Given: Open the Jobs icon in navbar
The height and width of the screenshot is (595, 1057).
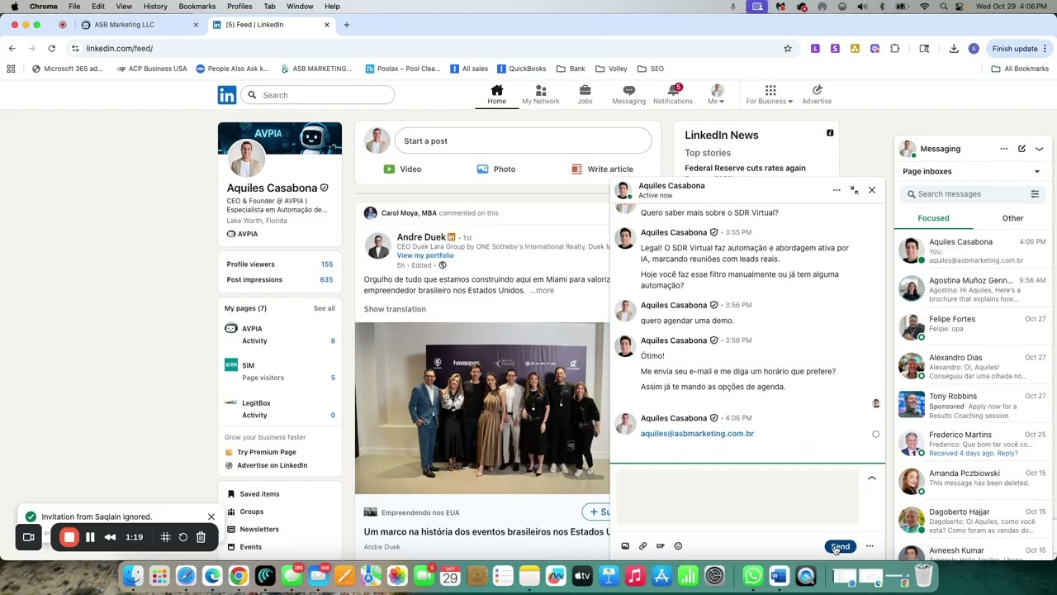Looking at the screenshot, I should (585, 94).
